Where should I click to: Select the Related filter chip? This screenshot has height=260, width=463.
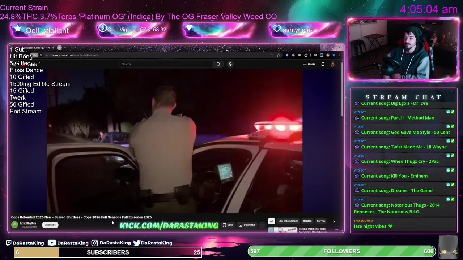tap(307, 221)
